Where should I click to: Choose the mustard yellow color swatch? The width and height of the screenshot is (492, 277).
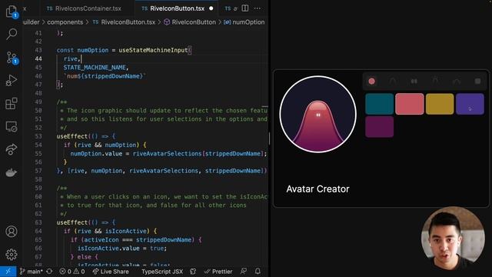[440, 104]
